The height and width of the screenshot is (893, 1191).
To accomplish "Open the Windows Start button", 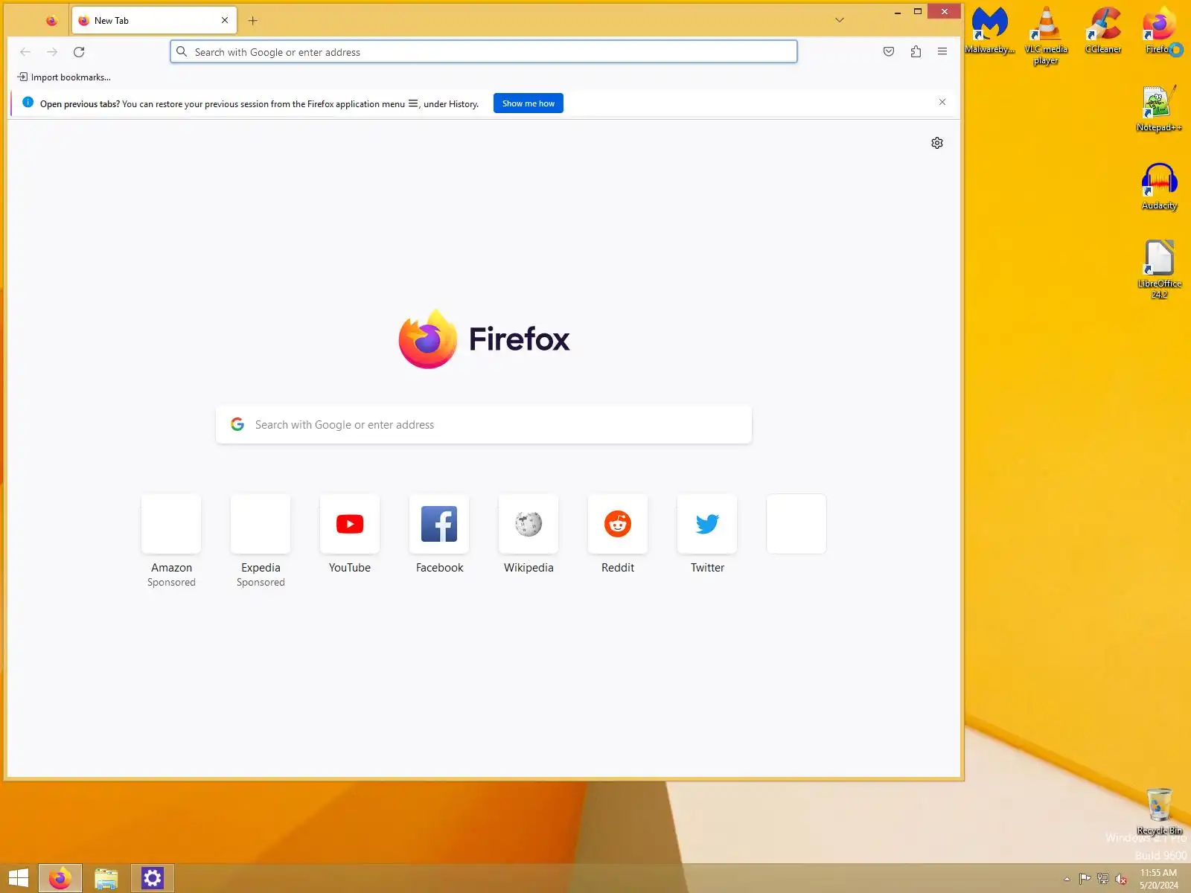I will (18, 878).
